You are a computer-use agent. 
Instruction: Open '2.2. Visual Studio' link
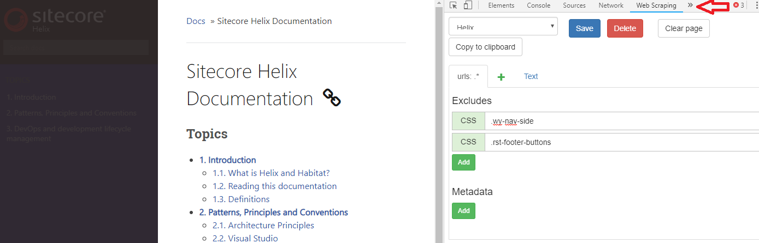245,239
